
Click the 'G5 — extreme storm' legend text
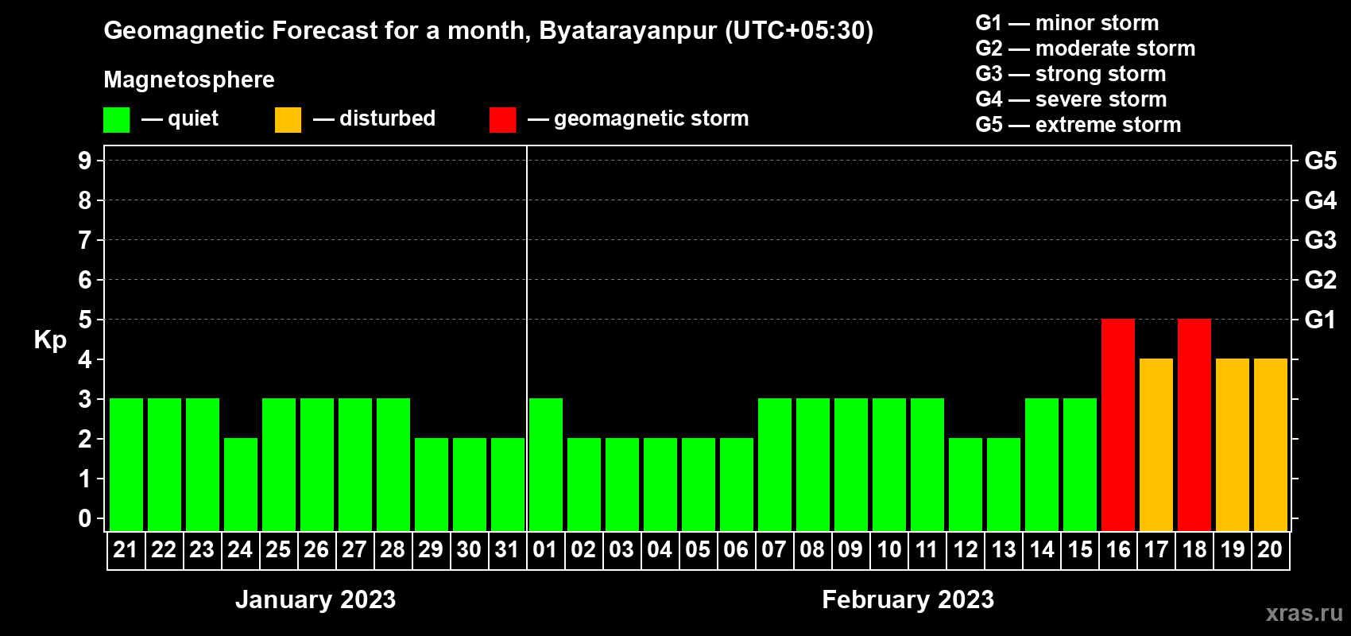(x=1078, y=125)
